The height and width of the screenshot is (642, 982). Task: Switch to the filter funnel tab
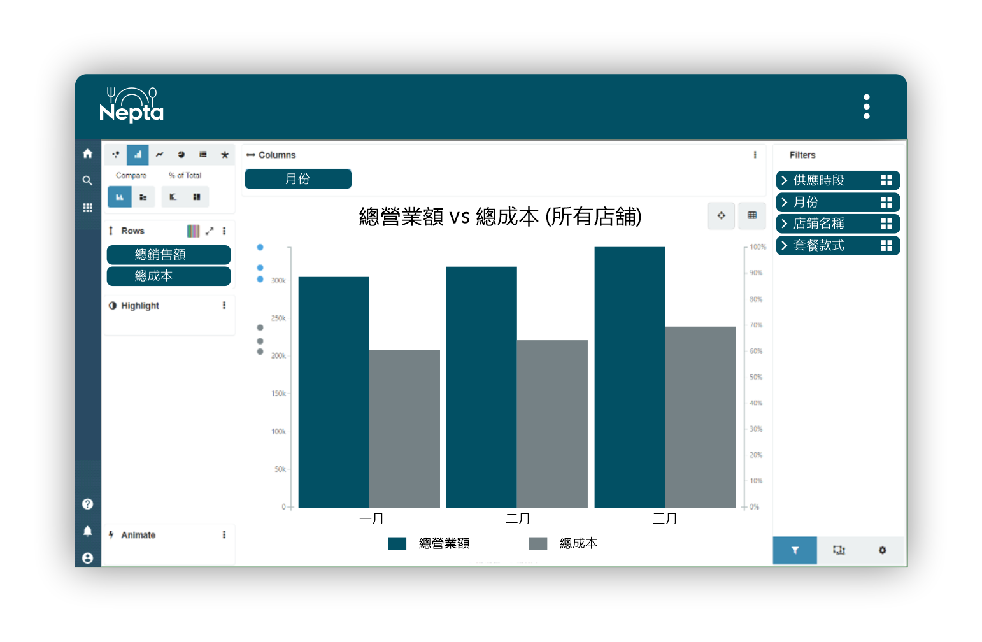pyautogui.click(x=795, y=550)
